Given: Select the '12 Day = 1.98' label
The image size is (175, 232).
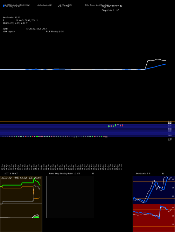Looking at the screenshot, I should pos(13,6).
